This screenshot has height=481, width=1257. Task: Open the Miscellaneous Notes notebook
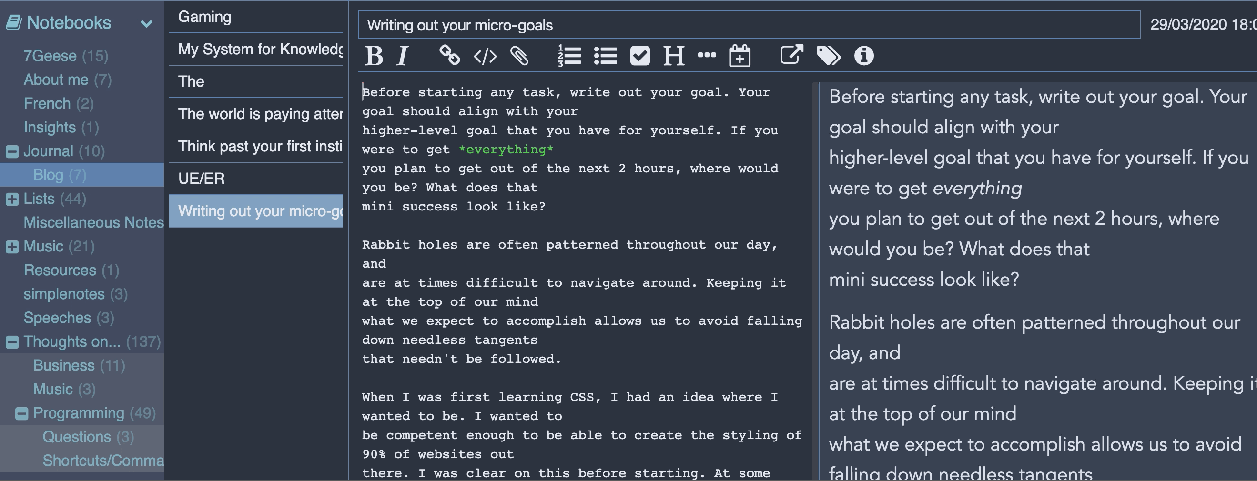(94, 222)
